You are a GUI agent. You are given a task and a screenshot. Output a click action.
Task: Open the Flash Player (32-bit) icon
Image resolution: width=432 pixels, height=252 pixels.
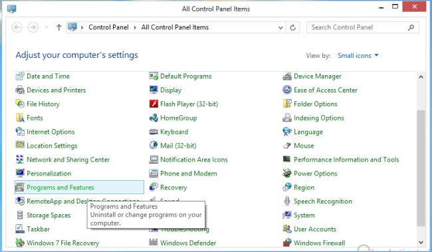coord(154,104)
